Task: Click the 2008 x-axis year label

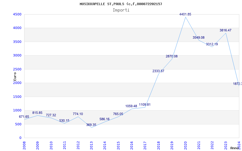Action: (x=24, y=146)
